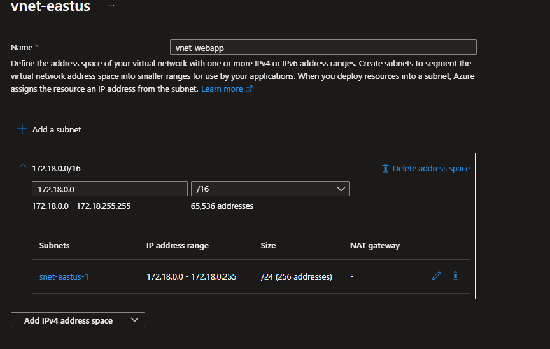Click the Add a subnet label
The image size is (550, 349).
point(57,129)
